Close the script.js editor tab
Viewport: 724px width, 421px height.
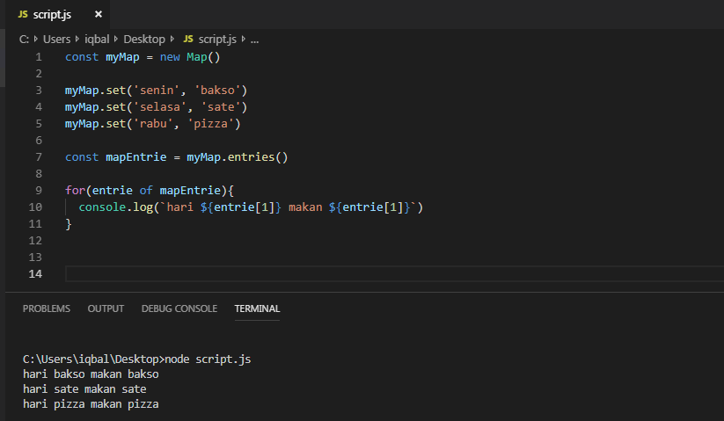pos(99,14)
